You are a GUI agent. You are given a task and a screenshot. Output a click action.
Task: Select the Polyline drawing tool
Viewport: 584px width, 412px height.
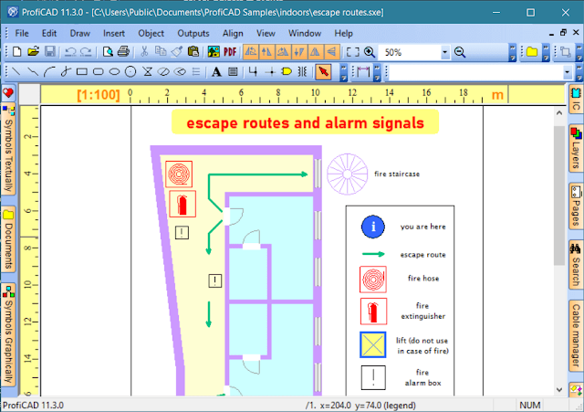[x=33, y=71]
